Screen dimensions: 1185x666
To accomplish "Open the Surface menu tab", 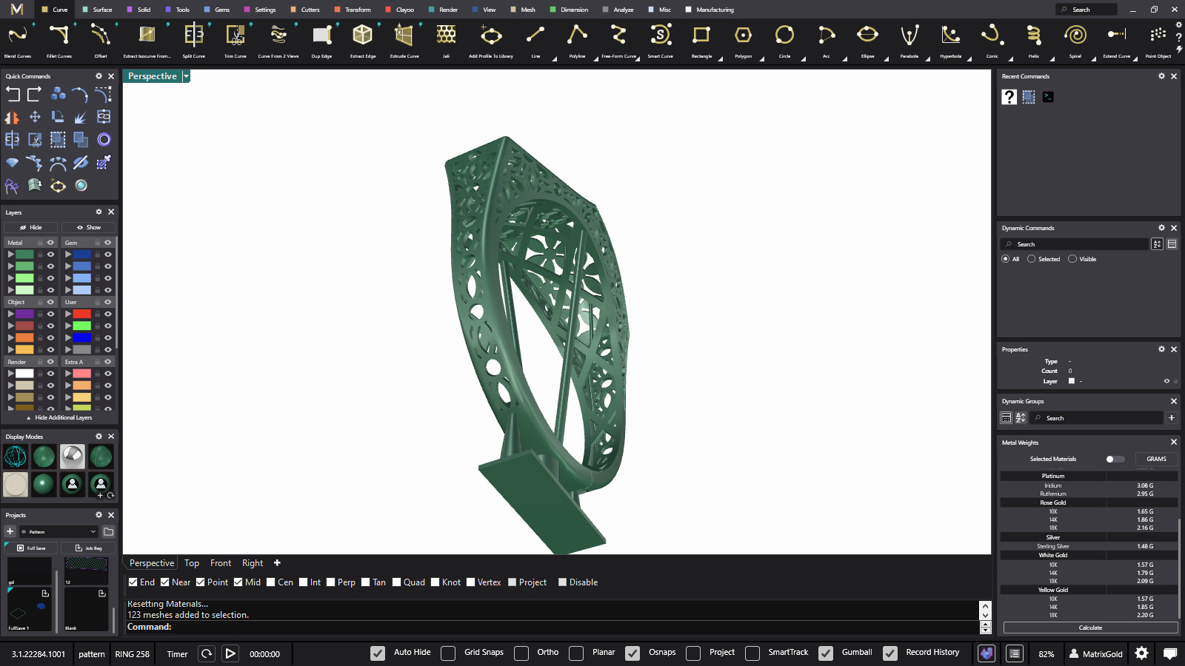I will pyautogui.click(x=98, y=10).
